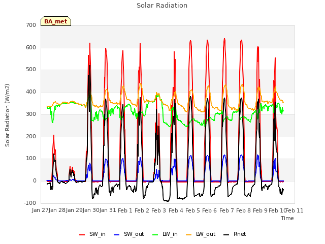Image resolution: width=325 pixels, height=244 pixels.
Task: Click the SW_in peak on Feb 7
Action: coord(224,39)
